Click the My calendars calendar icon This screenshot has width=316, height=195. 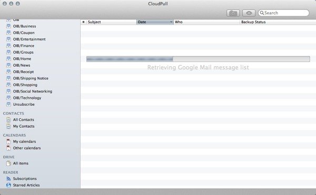[8, 141]
